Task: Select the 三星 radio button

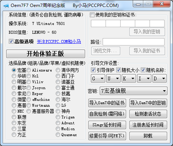Action: click(x=14, y=129)
